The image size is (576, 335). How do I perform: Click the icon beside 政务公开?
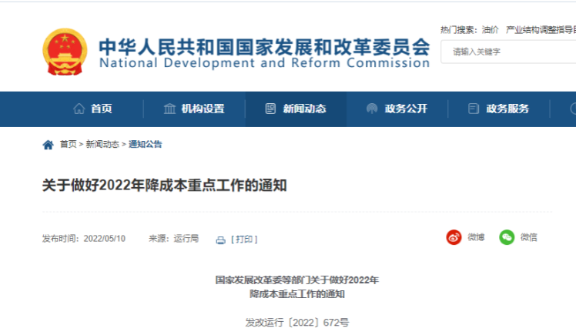pyautogui.click(x=372, y=109)
